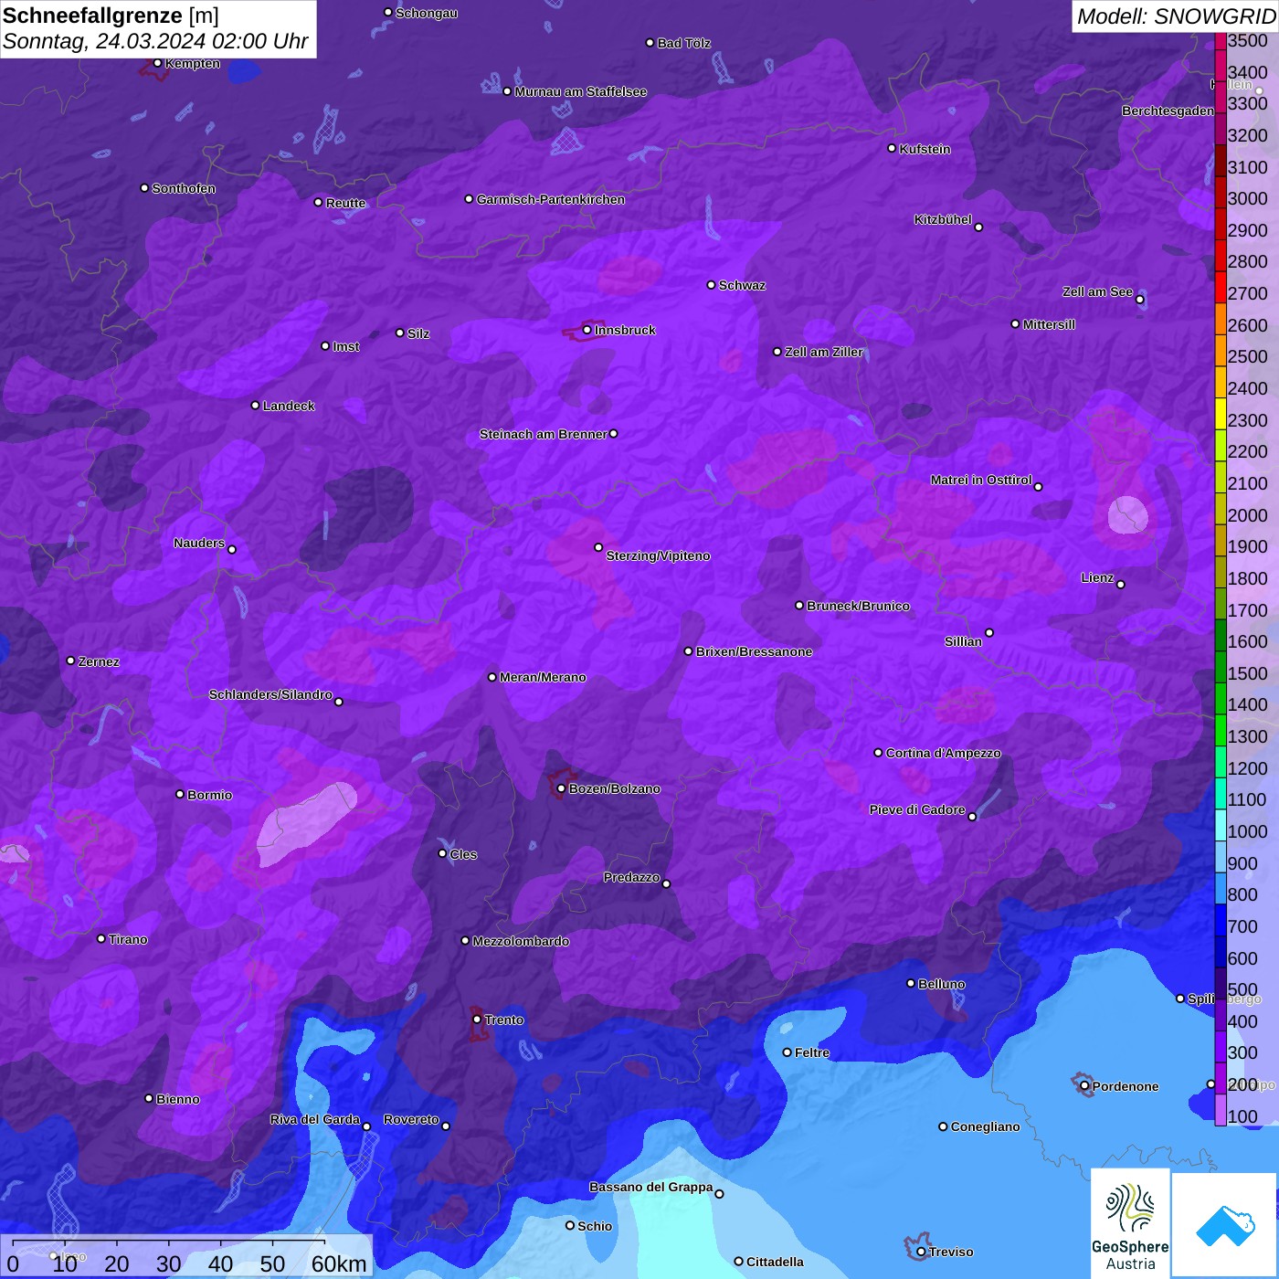Click the 'Garmisch-Partenkirchen' map label

[551, 199]
